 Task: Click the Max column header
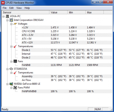coord(95,13)
